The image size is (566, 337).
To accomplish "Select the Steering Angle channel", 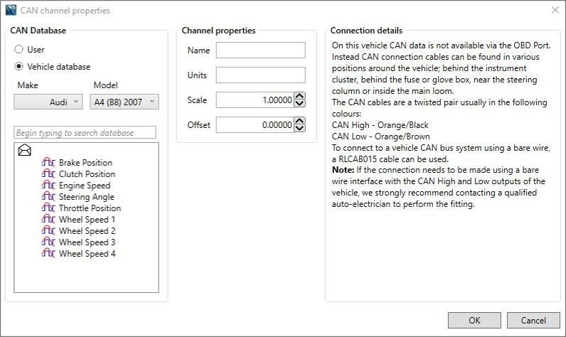I will click(x=86, y=197).
